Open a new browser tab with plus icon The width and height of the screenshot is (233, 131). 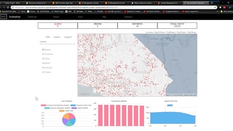(x=212, y=3)
